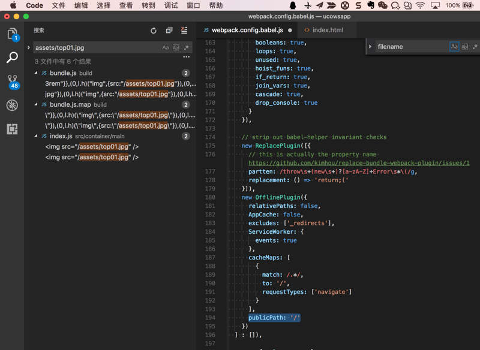
Task: Open the Explorer view in activity bar
Action: click(x=12, y=34)
